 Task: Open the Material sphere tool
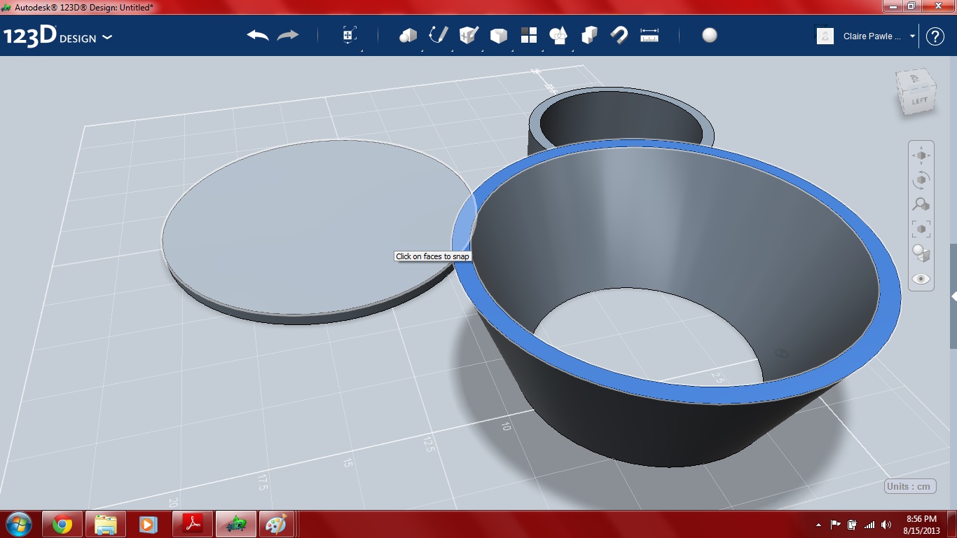point(710,35)
